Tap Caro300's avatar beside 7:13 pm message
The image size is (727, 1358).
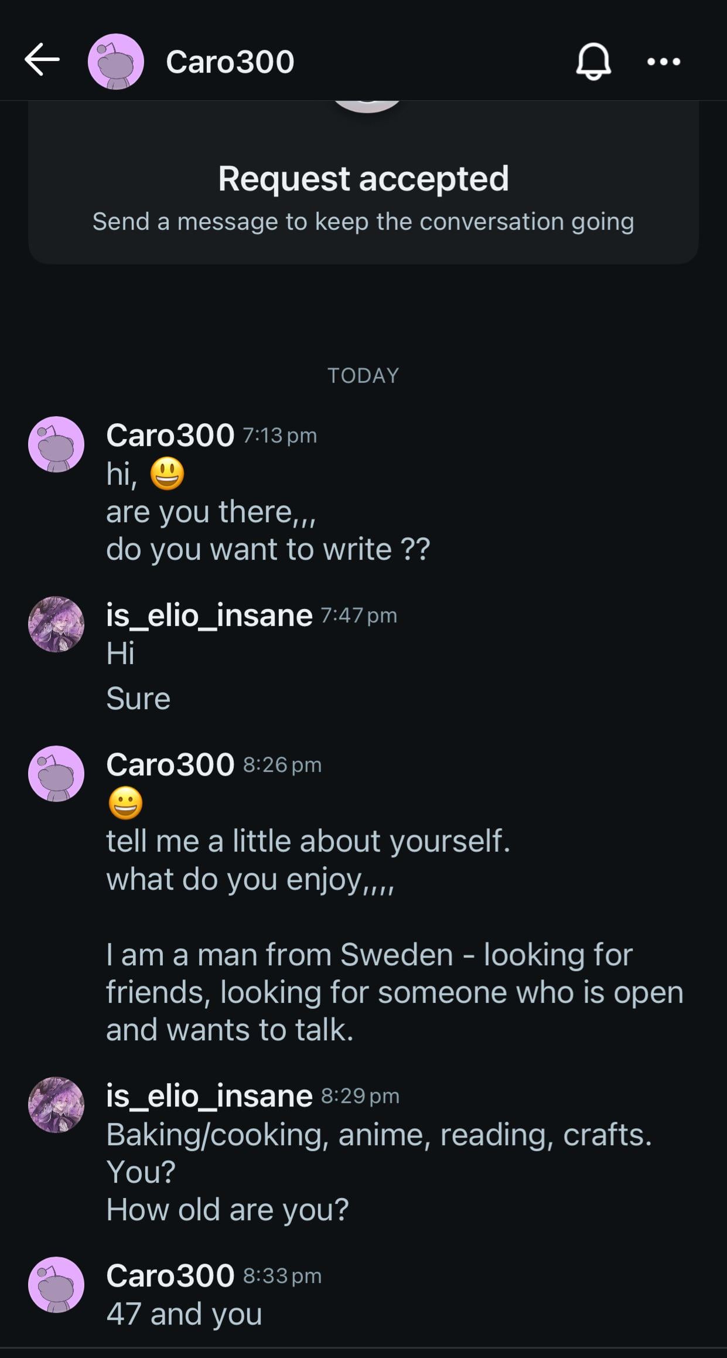tap(56, 444)
